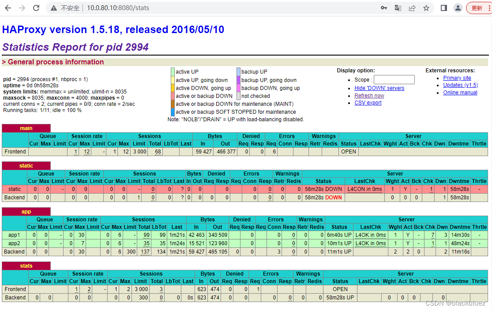Select the stats Frontend row label
Screen dimensions: 492x310
pos(15,289)
